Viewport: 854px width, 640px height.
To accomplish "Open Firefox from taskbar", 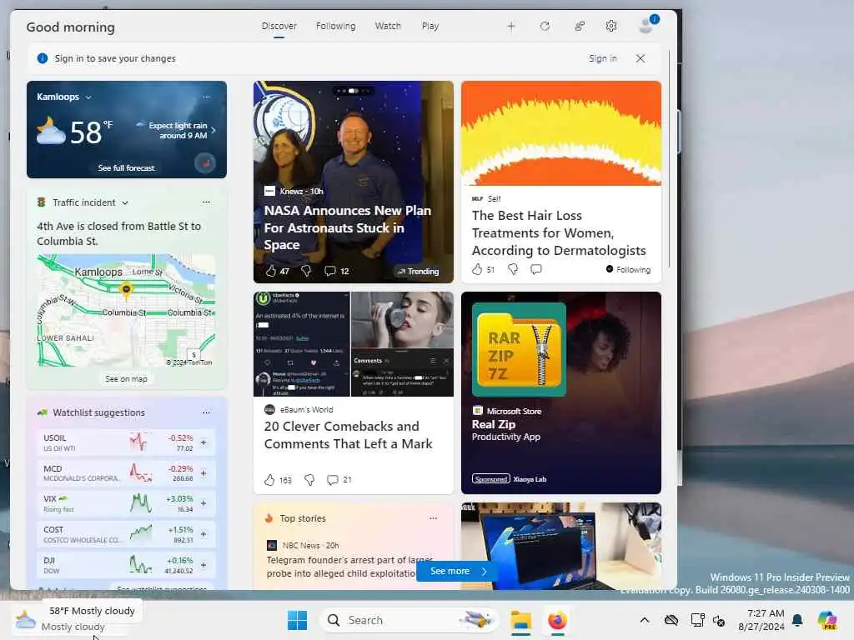I will click(x=557, y=620).
